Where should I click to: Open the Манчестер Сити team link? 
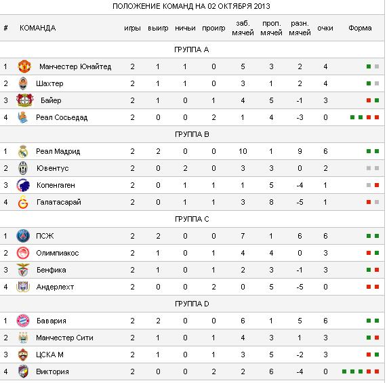[65, 338]
